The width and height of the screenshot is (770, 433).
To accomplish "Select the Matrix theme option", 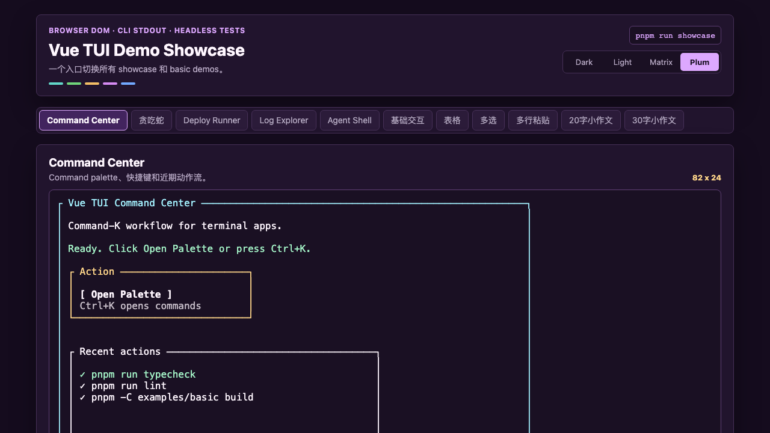I will point(661,62).
